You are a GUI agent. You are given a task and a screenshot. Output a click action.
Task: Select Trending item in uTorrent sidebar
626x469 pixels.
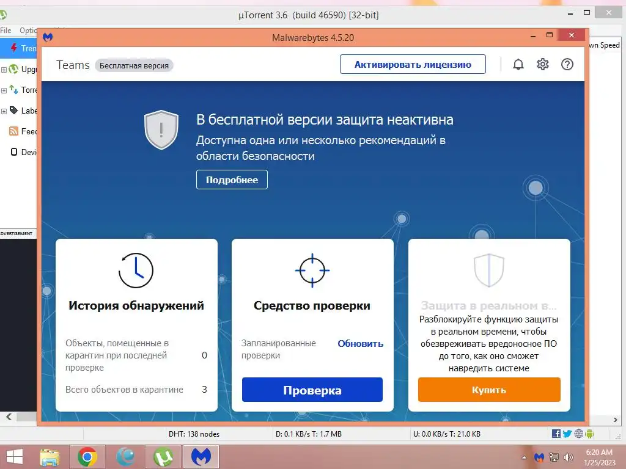[19, 48]
